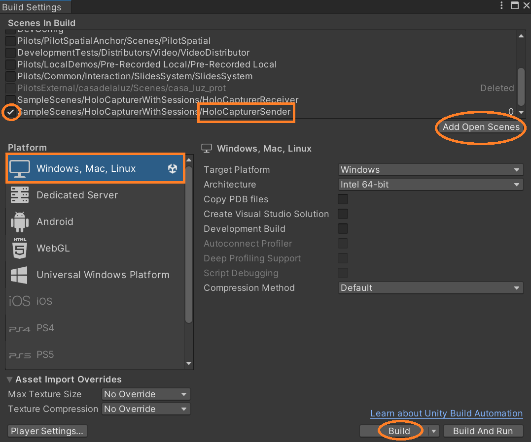This screenshot has height=442, width=531.
Task: Expand the Compression Method dropdown
Action: 430,288
